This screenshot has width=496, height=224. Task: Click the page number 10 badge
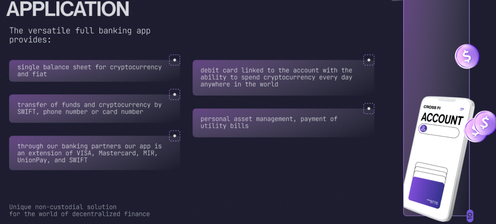point(470,215)
